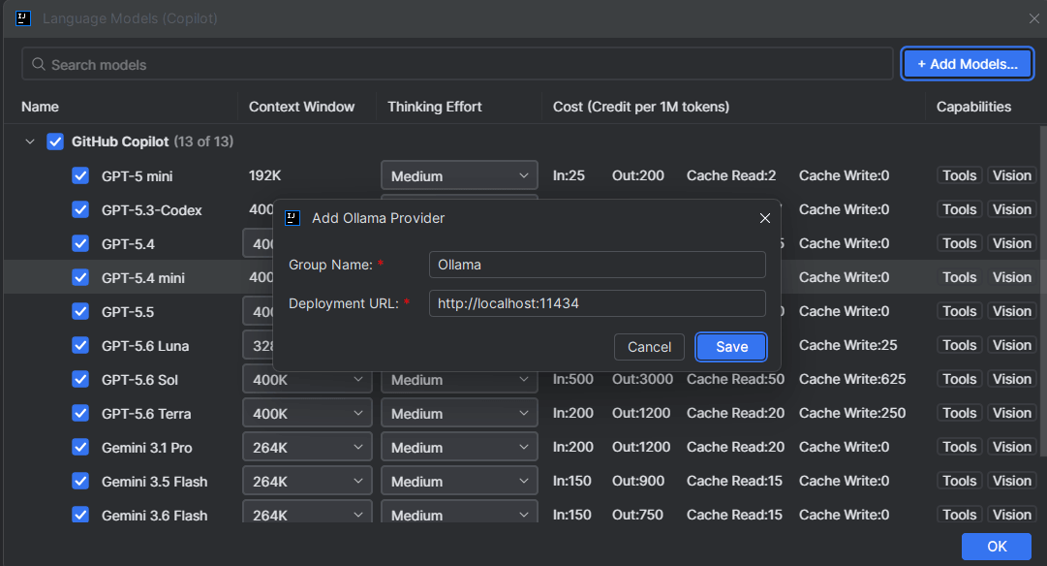Image resolution: width=1047 pixels, height=566 pixels.
Task: Cancel the Add Ollama Provider dialog
Action: (x=649, y=347)
